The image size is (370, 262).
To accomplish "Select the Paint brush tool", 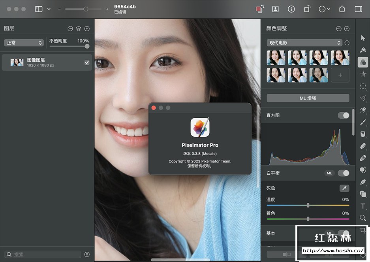I will pos(363,122).
